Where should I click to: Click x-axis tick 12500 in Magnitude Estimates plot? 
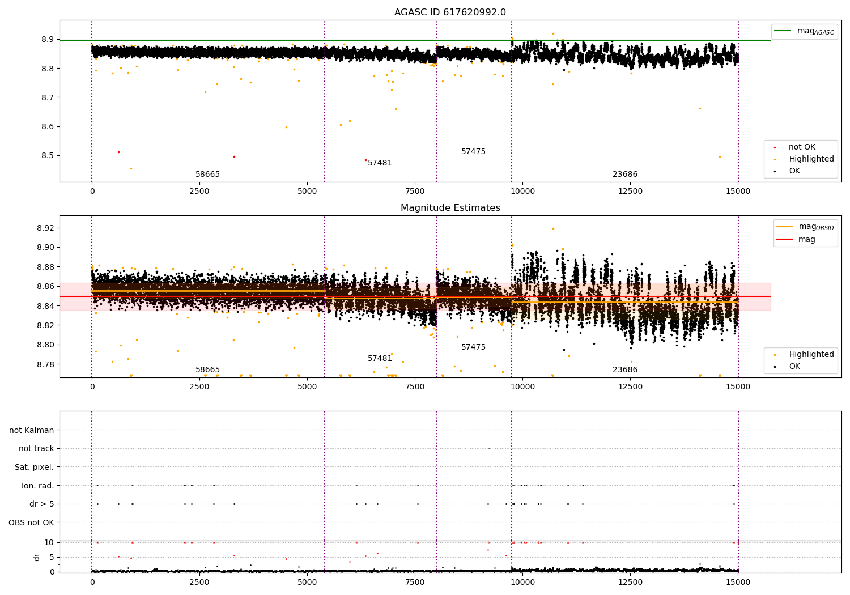(630, 387)
